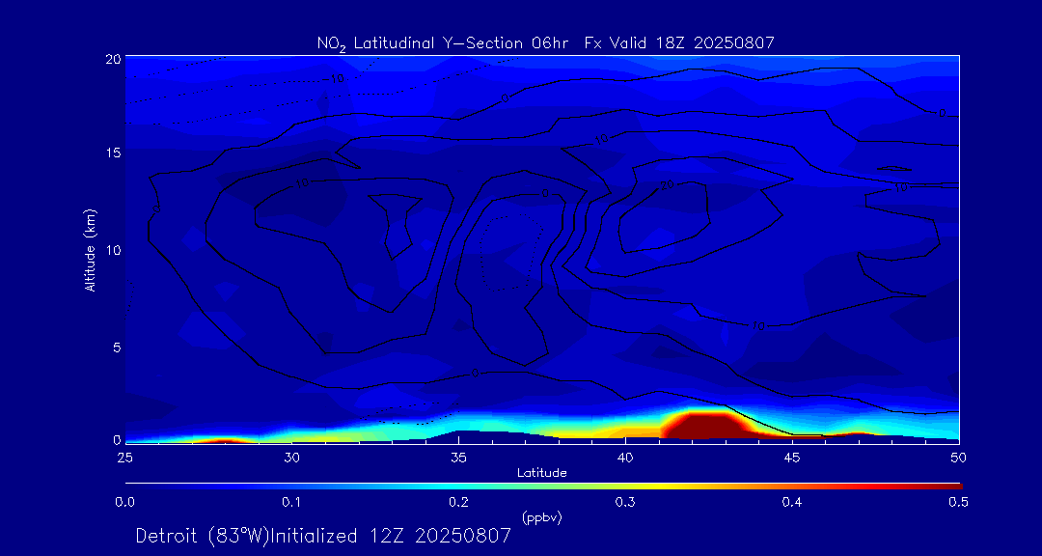Viewport: 1042px width, 556px height.
Task: Click latitude tick label 25
Action: [x=124, y=459]
